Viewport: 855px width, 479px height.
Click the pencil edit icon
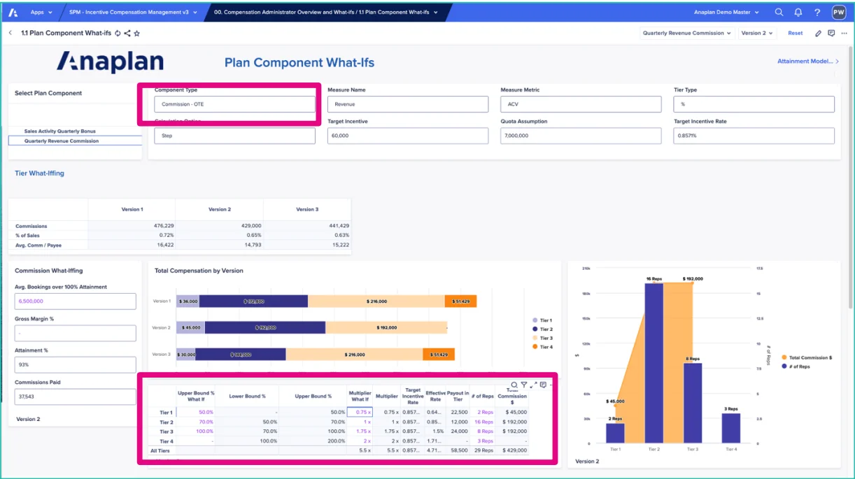click(819, 34)
